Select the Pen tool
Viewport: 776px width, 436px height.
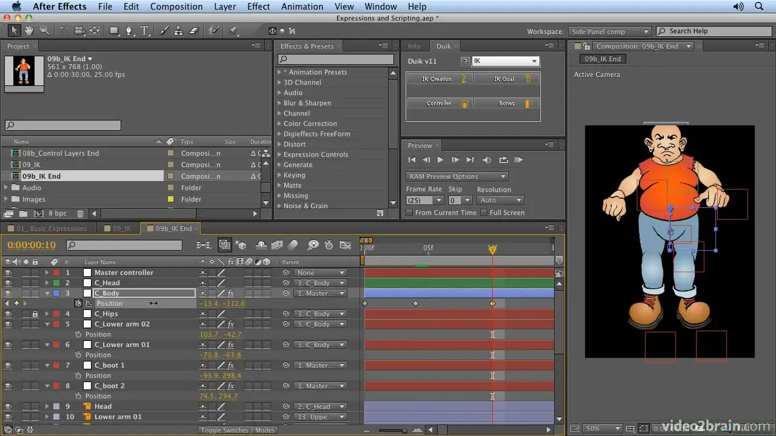[x=129, y=30]
